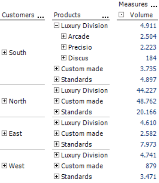The width and height of the screenshot is (159, 183).
Task: Expand the Arcade product group
Action: click(64, 36)
